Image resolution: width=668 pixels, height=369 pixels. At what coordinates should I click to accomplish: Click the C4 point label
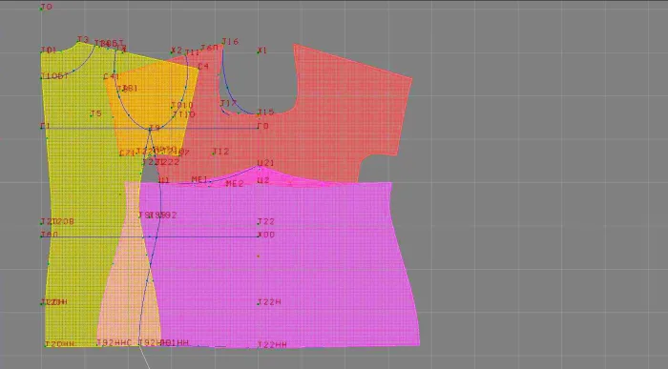(203, 67)
